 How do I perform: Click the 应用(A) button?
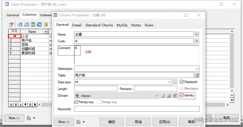[165, 122]
